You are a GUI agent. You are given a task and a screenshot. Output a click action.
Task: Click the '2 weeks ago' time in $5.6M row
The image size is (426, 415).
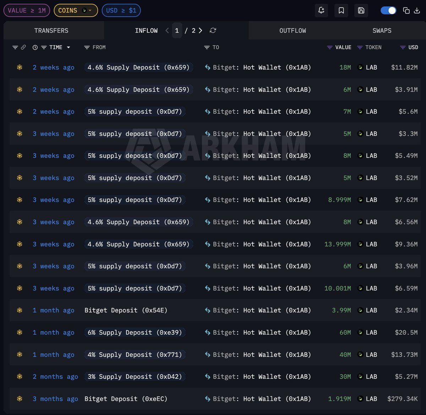tap(54, 111)
